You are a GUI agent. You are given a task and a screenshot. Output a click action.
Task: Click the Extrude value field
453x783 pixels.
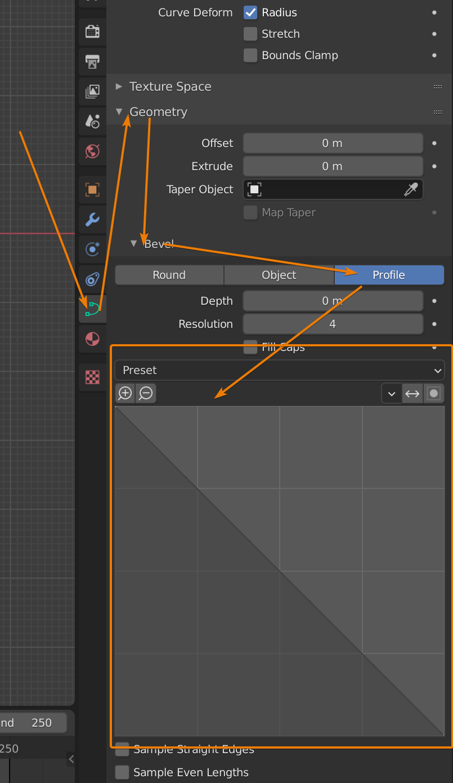[333, 166]
